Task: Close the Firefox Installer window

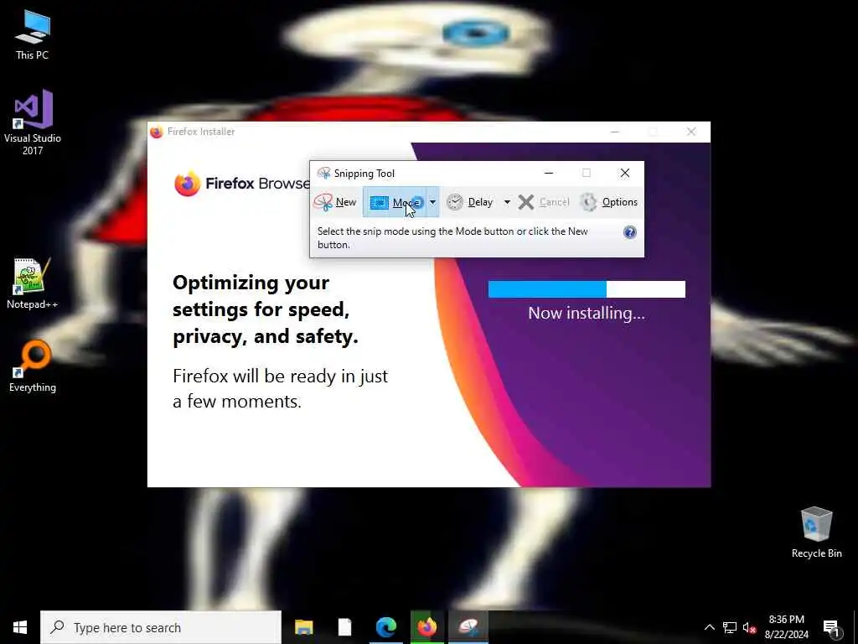Action: pyautogui.click(x=691, y=132)
